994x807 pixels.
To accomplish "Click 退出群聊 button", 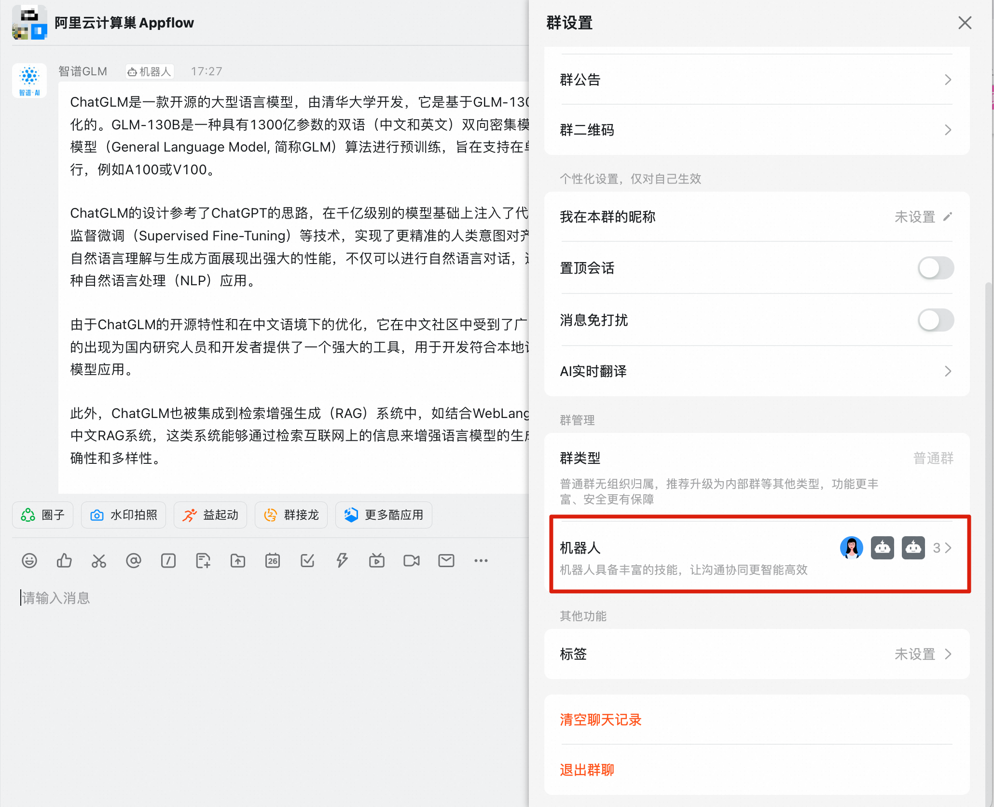I will (x=587, y=770).
